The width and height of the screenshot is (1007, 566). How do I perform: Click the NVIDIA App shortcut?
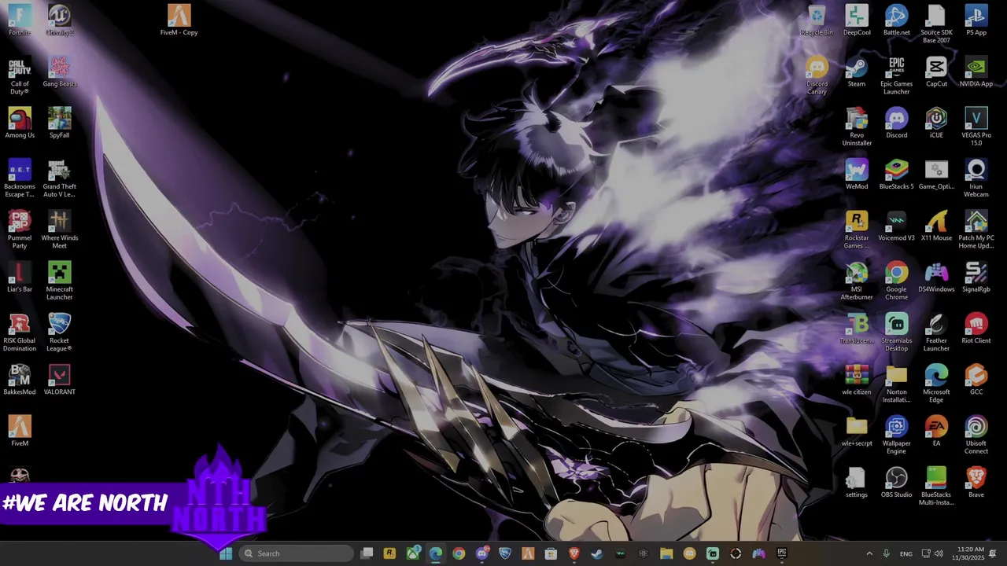tap(976, 72)
